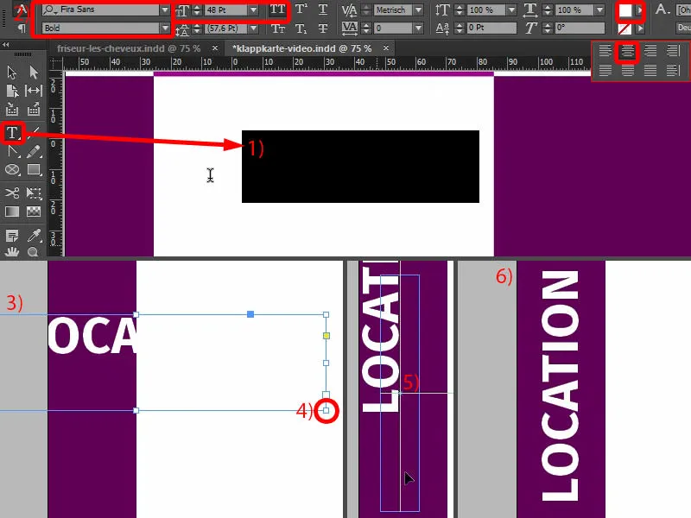Viewport: 691px width, 518px height.
Task: Select the Eyedropper tool
Action: pyautogui.click(x=34, y=236)
